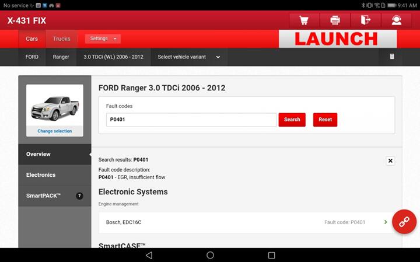Viewport: 420px width, 262px height.
Task: Open SmartPACK in the sidebar
Action: (x=54, y=195)
